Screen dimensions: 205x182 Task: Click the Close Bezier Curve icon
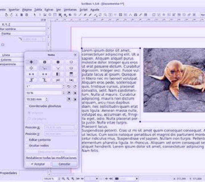coord(45,74)
